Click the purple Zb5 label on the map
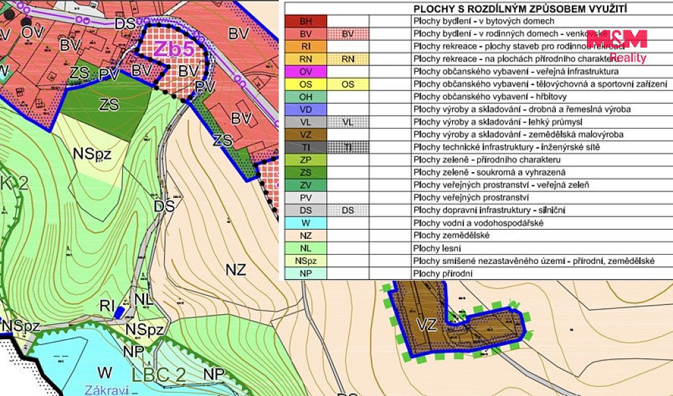The height and width of the screenshot is (396, 673). coord(174,49)
